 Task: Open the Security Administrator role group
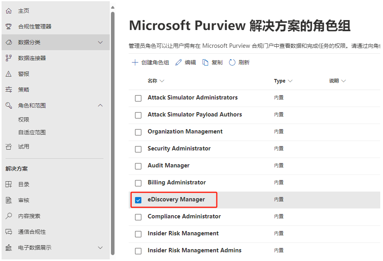point(179,148)
